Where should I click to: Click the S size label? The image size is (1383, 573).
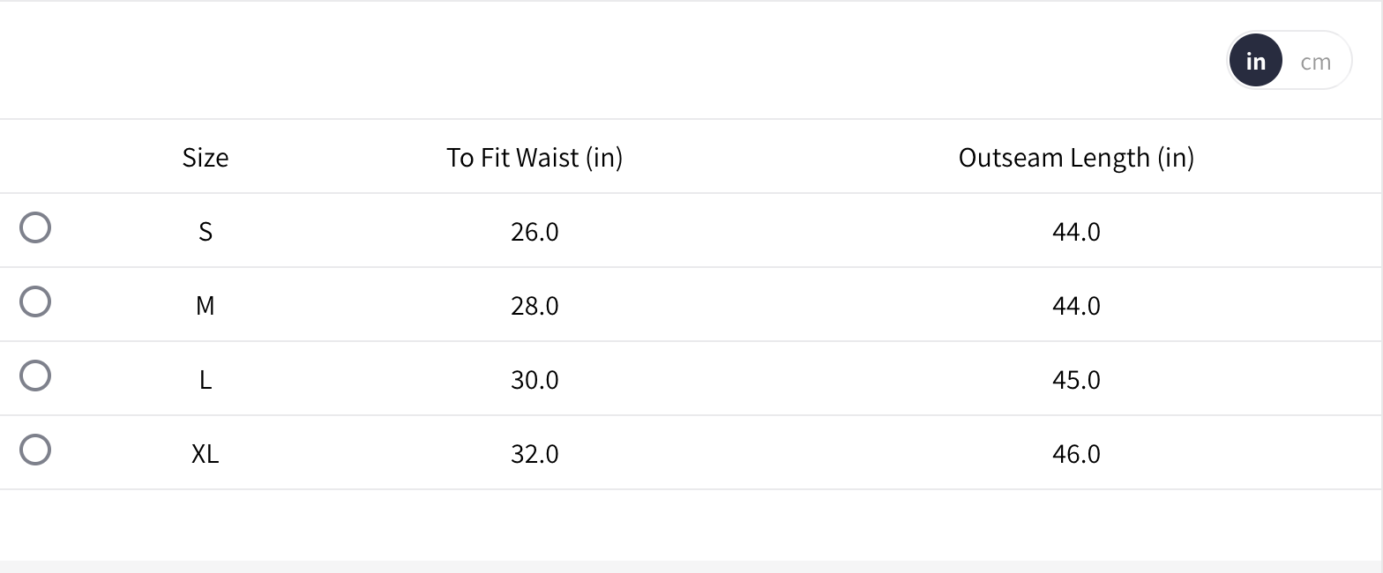tap(206, 232)
